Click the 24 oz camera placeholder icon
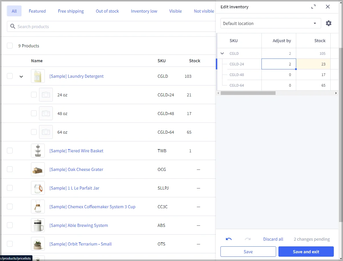The height and width of the screenshot is (261, 343). click(46, 95)
